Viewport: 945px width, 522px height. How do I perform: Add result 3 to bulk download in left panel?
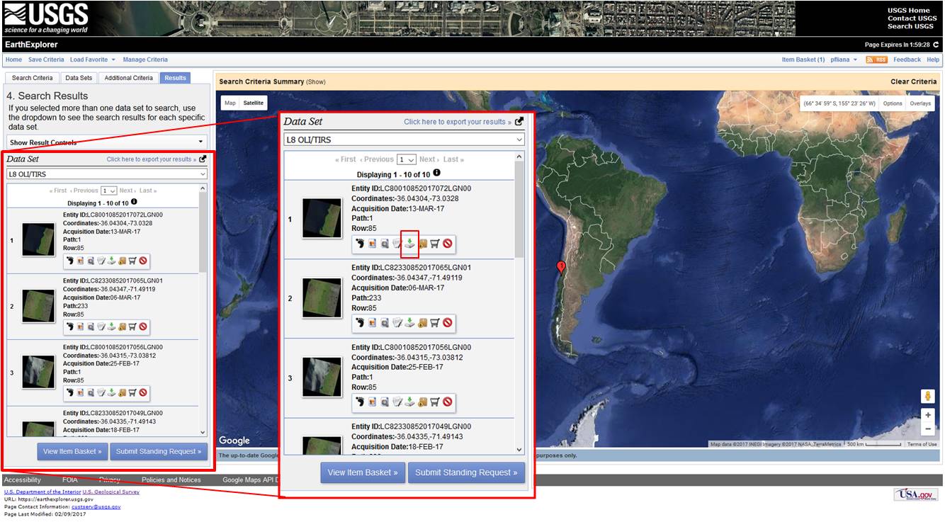coord(122,392)
